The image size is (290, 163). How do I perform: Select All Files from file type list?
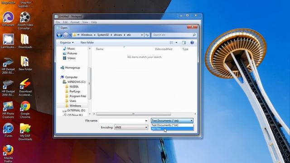pyautogui.click(x=172, y=129)
